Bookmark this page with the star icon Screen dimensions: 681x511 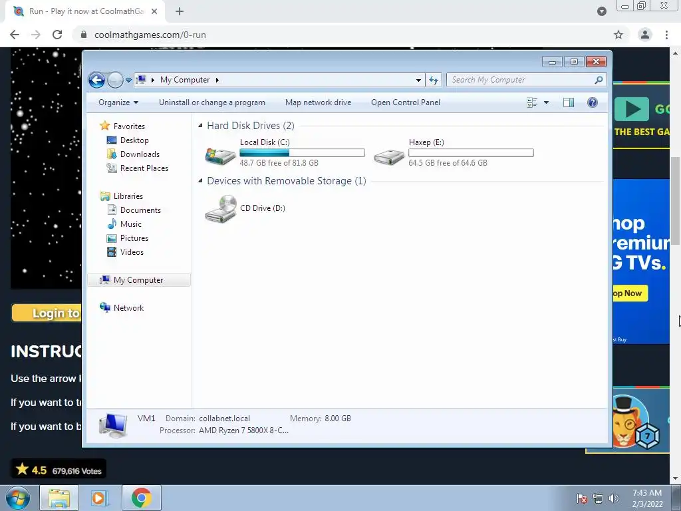[x=618, y=35]
